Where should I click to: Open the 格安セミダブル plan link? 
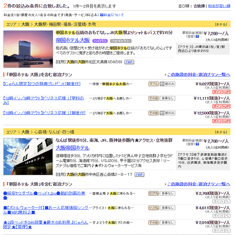44,196
